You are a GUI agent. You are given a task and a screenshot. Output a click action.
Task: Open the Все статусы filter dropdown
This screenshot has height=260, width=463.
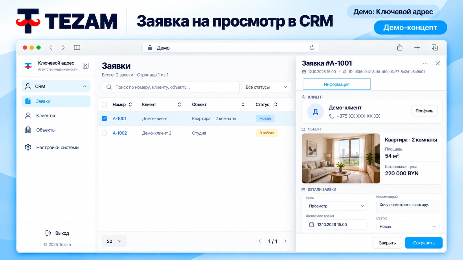click(266, 87)
